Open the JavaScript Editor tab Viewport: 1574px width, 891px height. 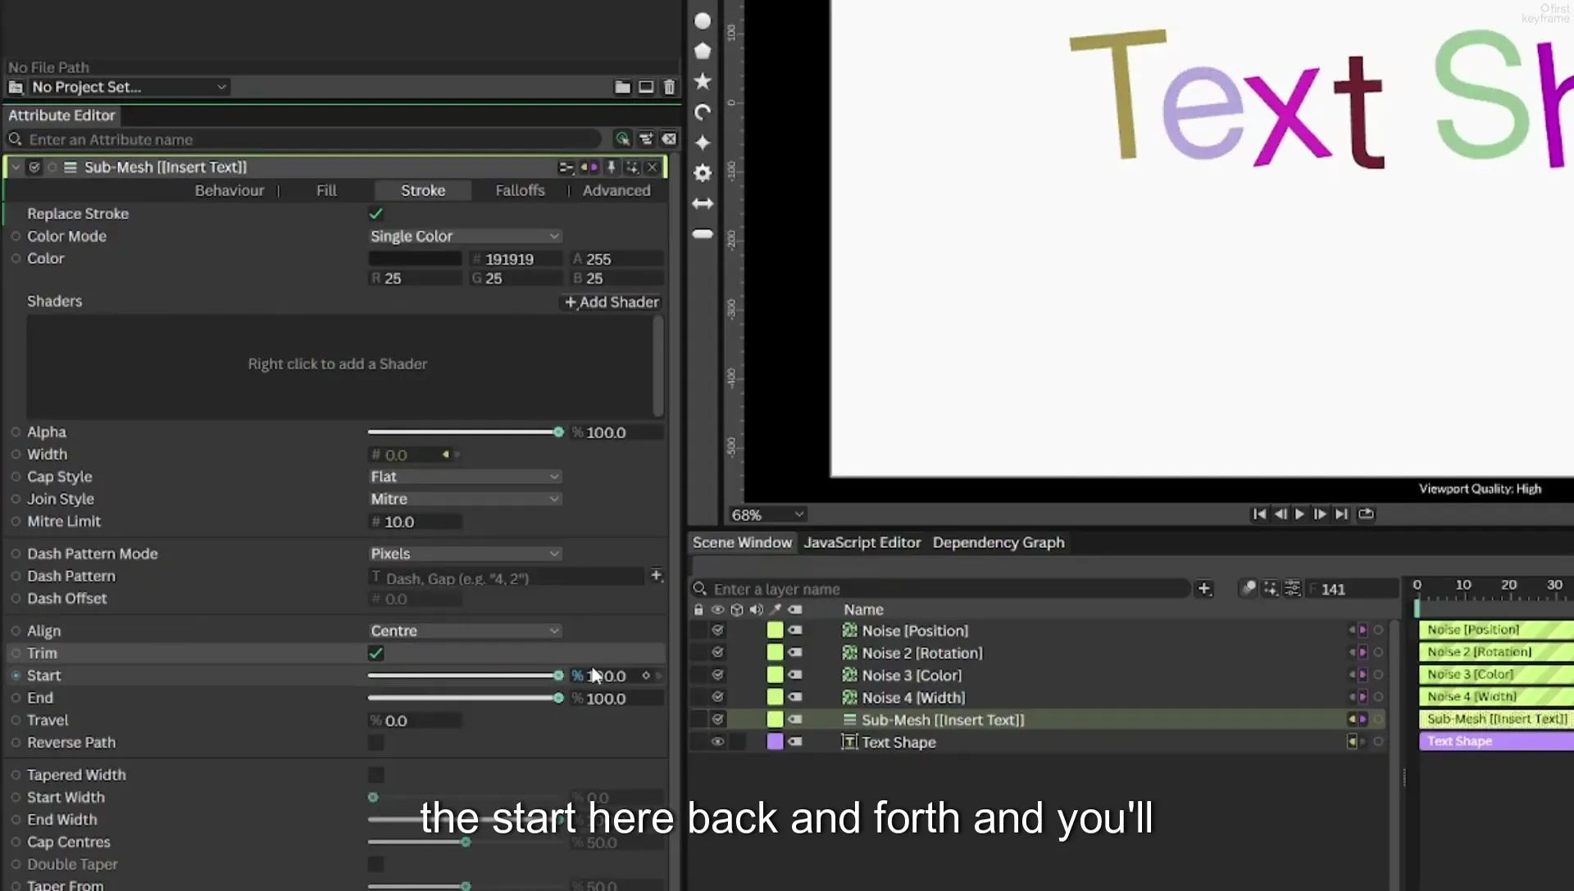[x=862, y=542]
